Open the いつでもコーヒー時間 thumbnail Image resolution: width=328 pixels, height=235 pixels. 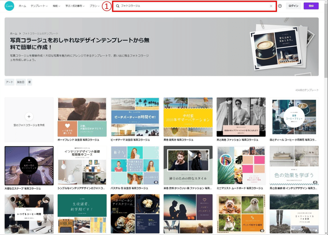(29, 214)
